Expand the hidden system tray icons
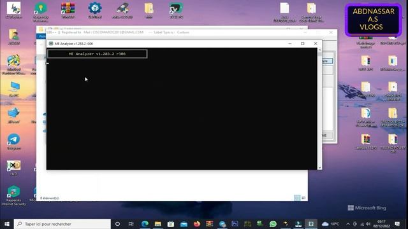 [x=348, y=224]
